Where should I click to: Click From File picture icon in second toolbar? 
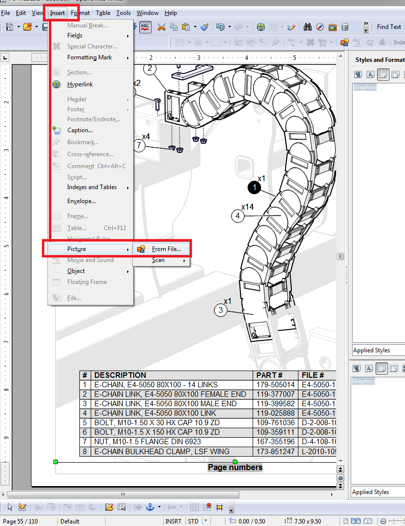(344, 42)
